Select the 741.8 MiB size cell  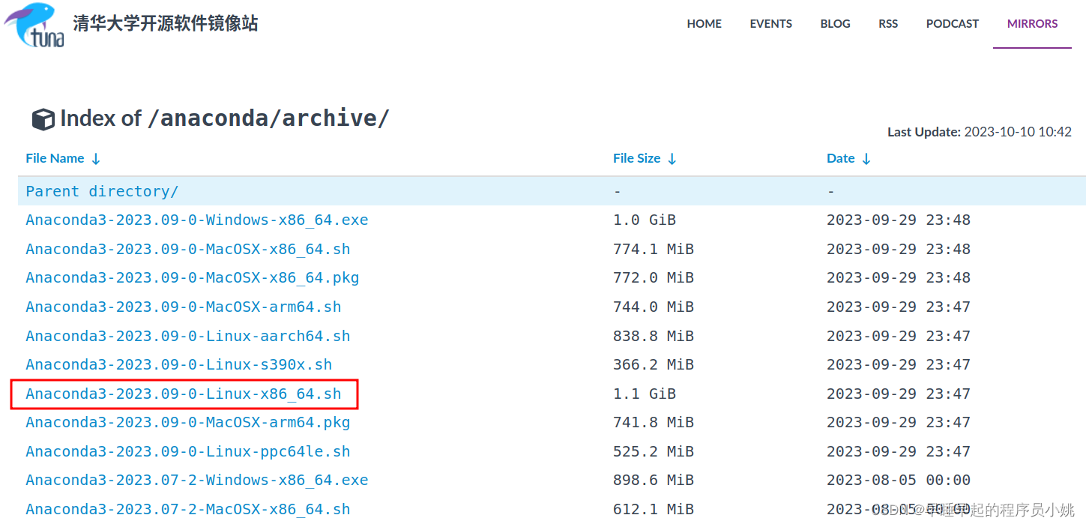(x=654, y=422)
